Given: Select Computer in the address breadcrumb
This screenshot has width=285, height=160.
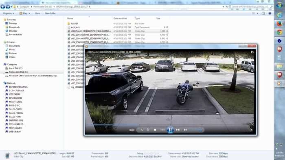Looking at the screenshot, I should 24,7.
